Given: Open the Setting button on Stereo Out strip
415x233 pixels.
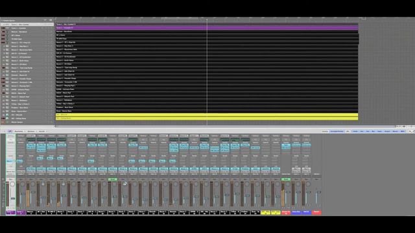Looking at the screenshot, I should (286, 136).
